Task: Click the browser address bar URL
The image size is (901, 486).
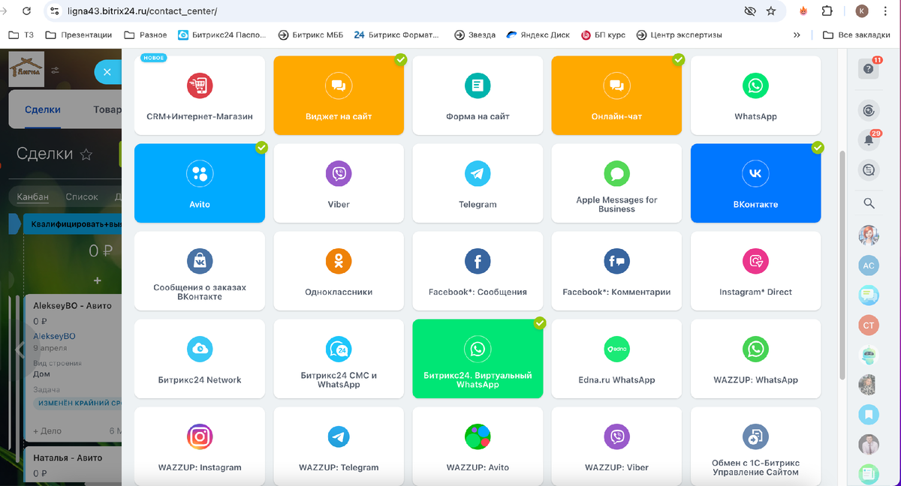Action: click(142, 11)
